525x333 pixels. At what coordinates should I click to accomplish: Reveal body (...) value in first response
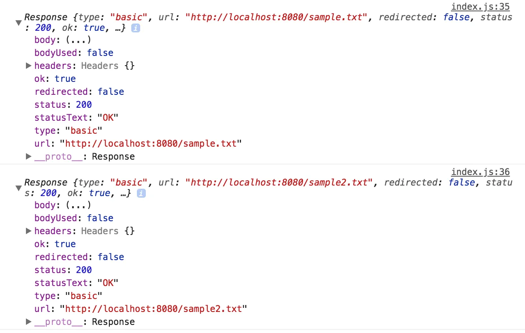(x=79, y=40)
